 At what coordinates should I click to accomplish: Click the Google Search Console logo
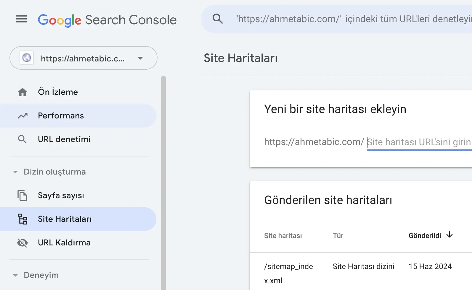[x=107, y=20]
